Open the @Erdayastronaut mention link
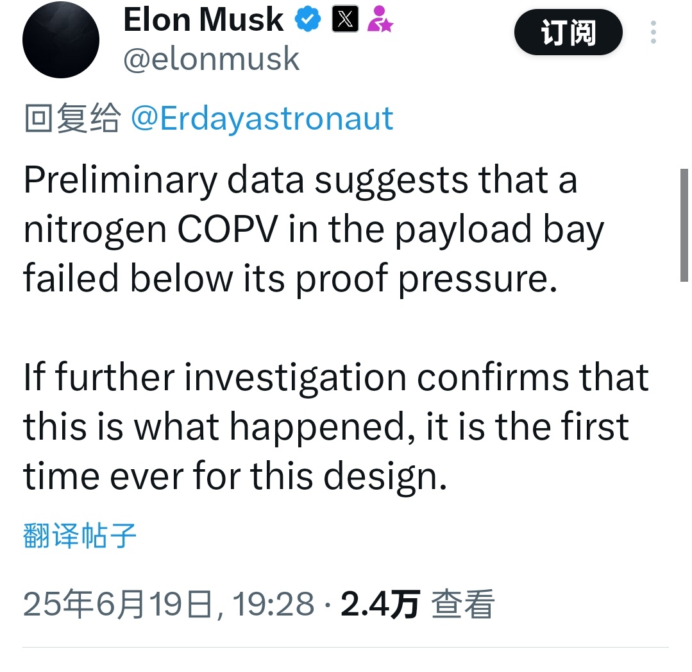Screen dimensions: 692x672 pos(262,118)
